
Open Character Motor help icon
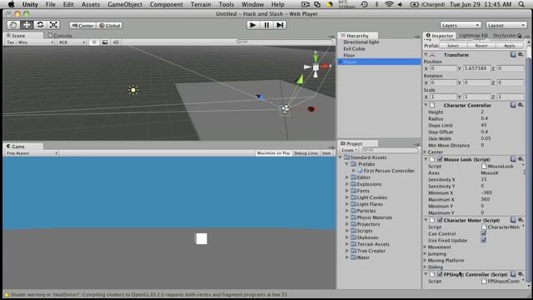click(513, 220)
